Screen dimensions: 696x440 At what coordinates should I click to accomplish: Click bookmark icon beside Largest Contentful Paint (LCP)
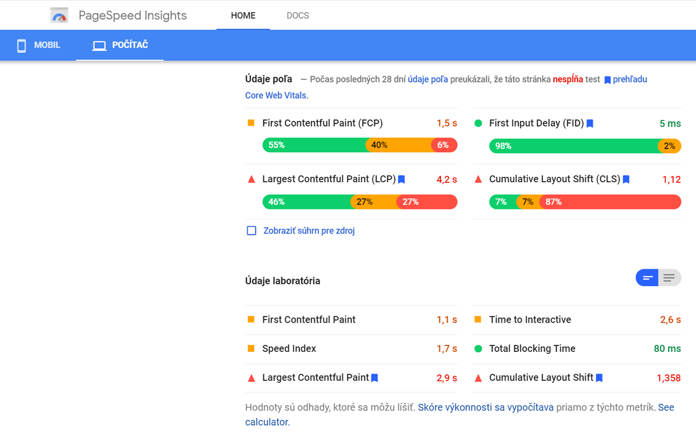[401, 179]
